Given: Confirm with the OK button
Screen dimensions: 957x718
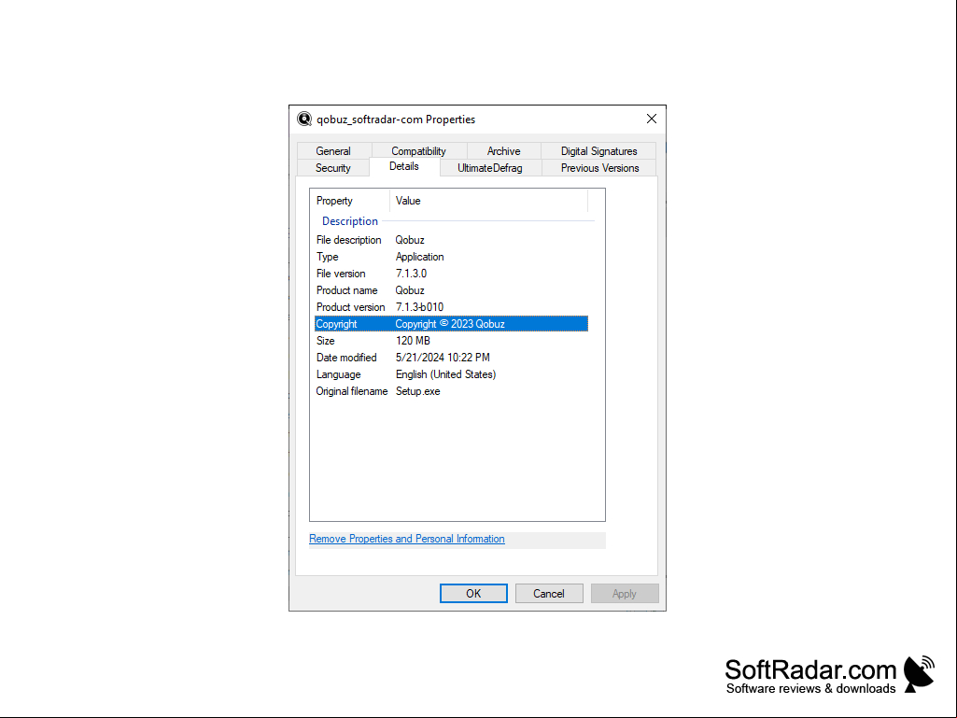Looking at the screenshot, I should pyautogui.click(x=473, y=594).
